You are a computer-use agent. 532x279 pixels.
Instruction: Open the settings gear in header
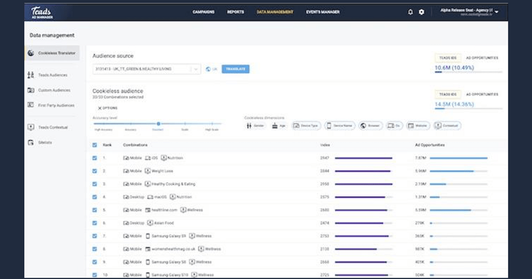point(421,12)
